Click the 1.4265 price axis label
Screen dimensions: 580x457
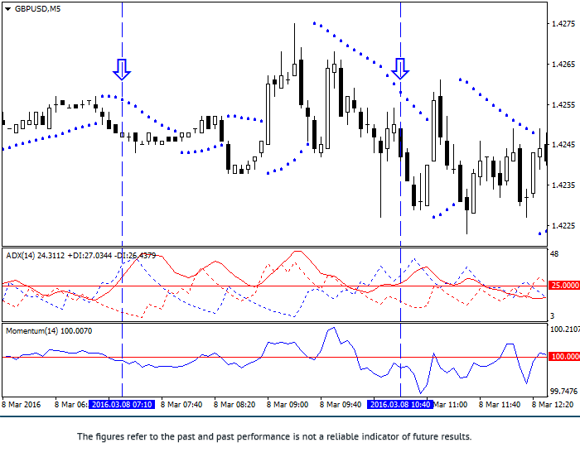563,65
